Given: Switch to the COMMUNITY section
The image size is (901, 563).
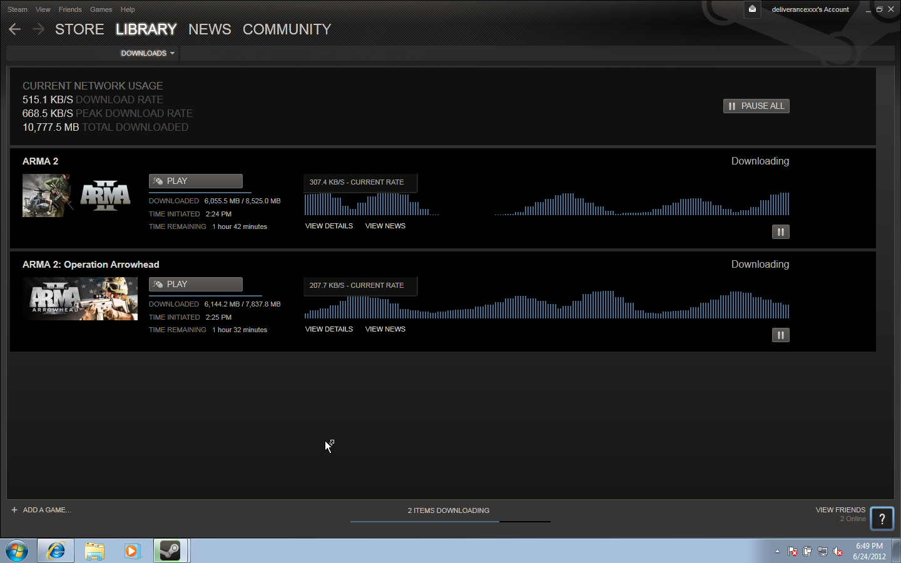Looking at the screenshot, I should pos(287,29).
